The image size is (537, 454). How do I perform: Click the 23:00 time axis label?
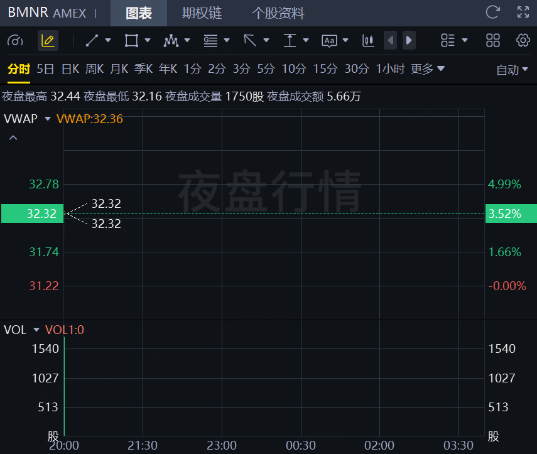222,445
